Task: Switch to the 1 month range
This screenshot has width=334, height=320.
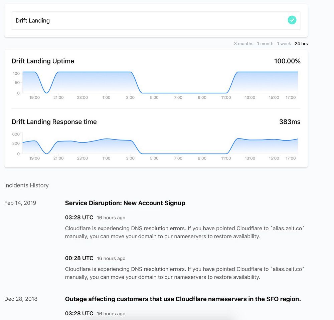Action: (x=265, y=44)
